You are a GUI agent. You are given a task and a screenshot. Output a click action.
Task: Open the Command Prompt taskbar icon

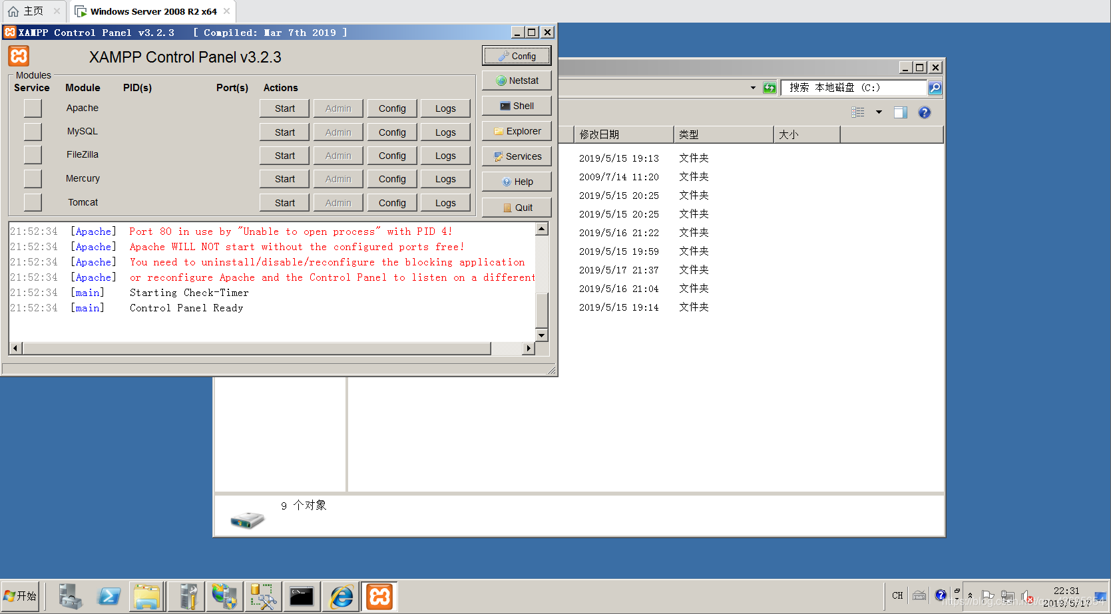302,597
